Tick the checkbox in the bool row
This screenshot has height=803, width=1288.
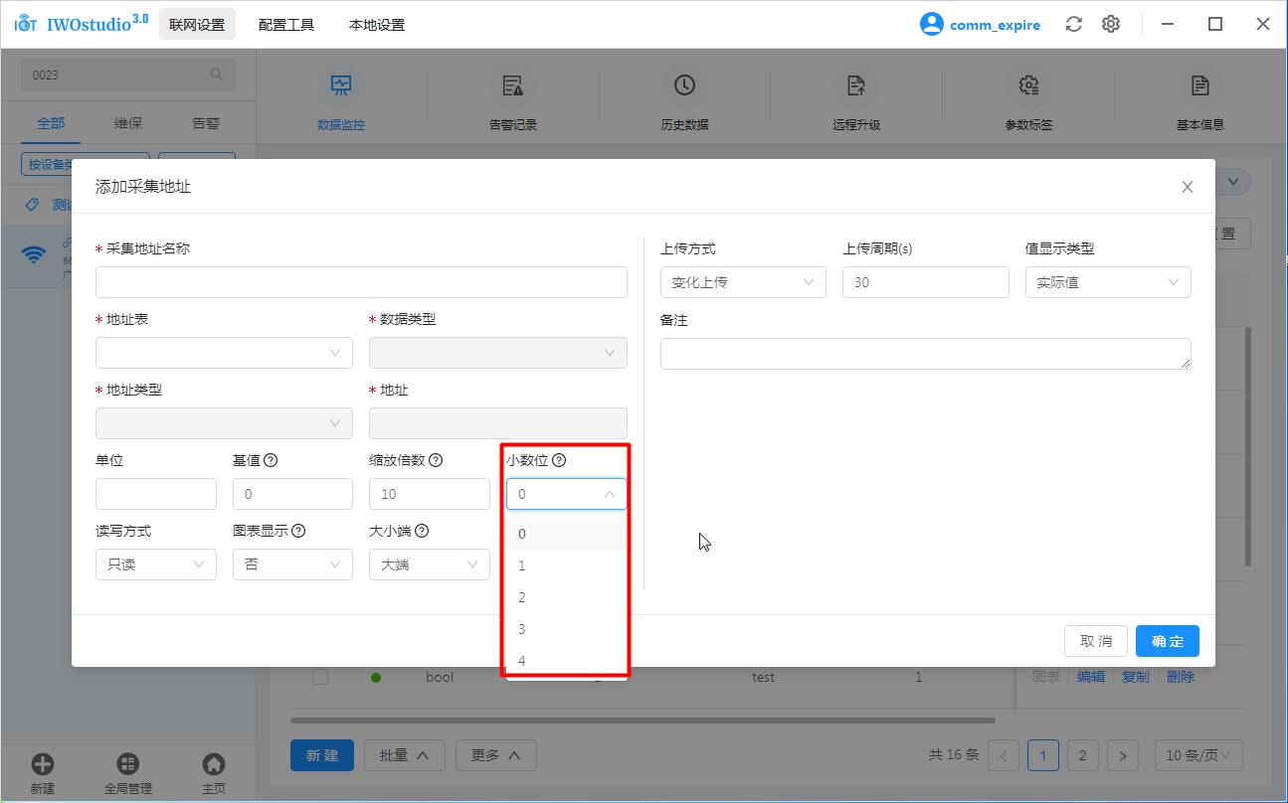coord(320,677)
